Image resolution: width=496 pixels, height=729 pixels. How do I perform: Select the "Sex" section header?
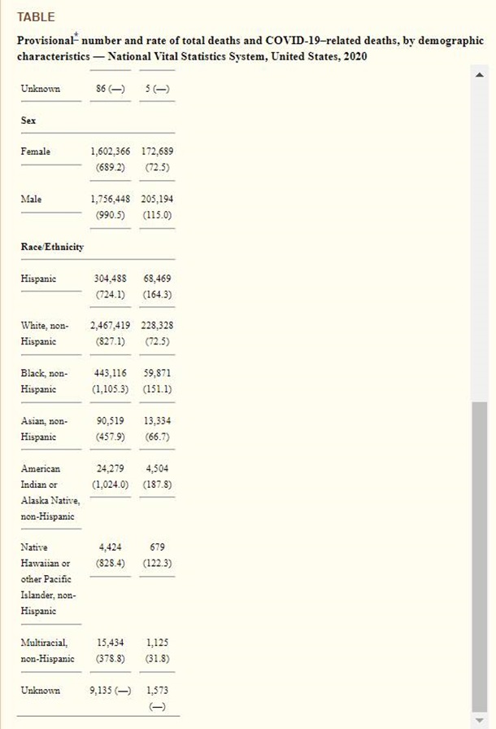click(28, 120)
